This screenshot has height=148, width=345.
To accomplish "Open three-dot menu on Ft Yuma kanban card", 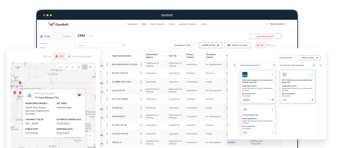I will 272,110.
